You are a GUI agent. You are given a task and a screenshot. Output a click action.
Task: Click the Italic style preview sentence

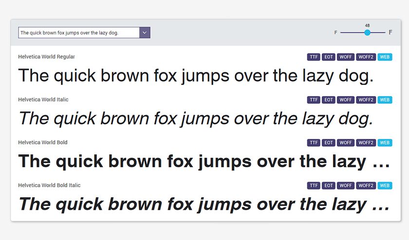click(196, 119)
